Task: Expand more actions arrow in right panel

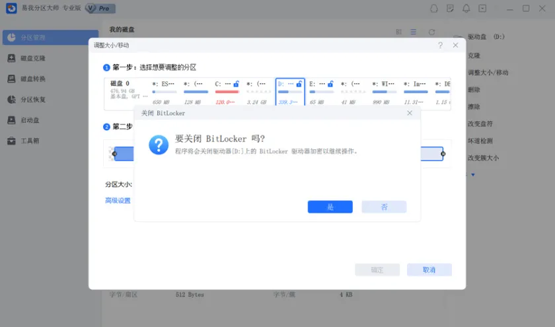Action: pyautogui.click(x=473, y=174)
